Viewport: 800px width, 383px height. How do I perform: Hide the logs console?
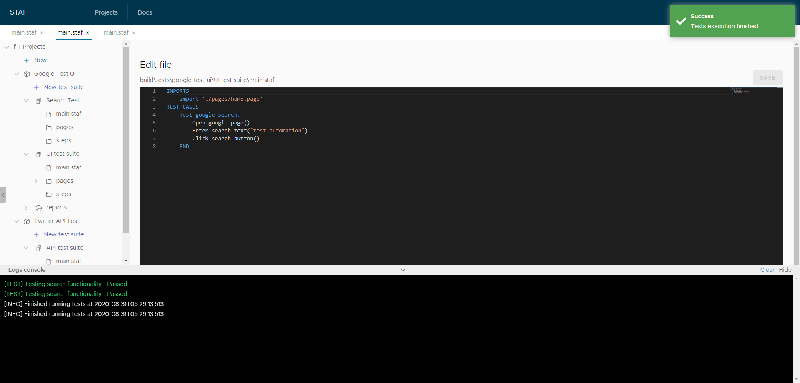pos(785,270)
